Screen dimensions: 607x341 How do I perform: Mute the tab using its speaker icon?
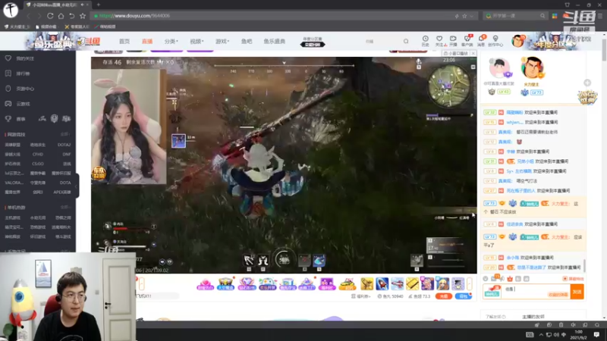[82, 5]
